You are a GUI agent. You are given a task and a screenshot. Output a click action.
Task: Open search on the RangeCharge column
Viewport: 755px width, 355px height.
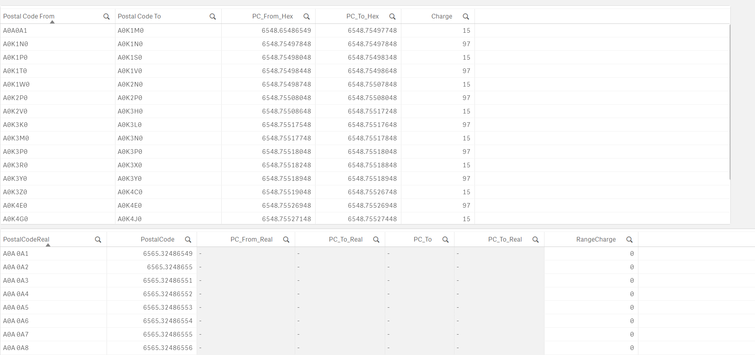tap(630, 239)
